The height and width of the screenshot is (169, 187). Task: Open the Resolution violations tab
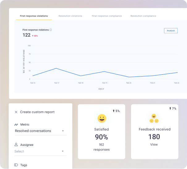(x=70, y=16)
